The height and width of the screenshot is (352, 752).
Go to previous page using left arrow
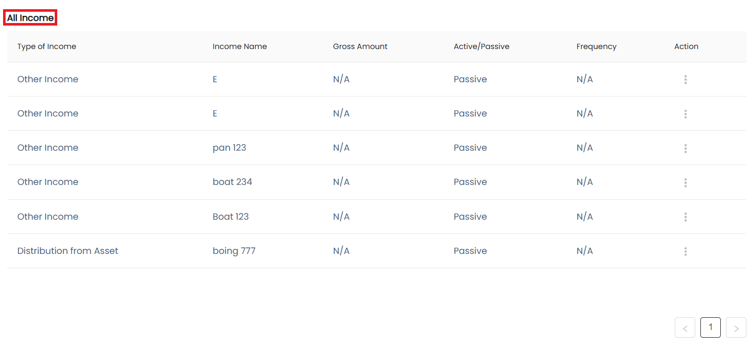click(x=685, y=328)
